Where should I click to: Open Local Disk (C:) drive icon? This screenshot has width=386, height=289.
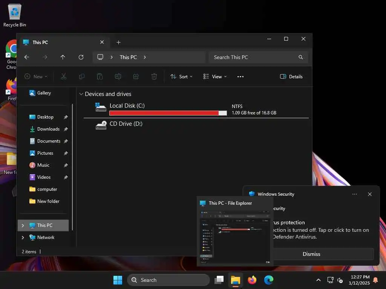point(101,107)
